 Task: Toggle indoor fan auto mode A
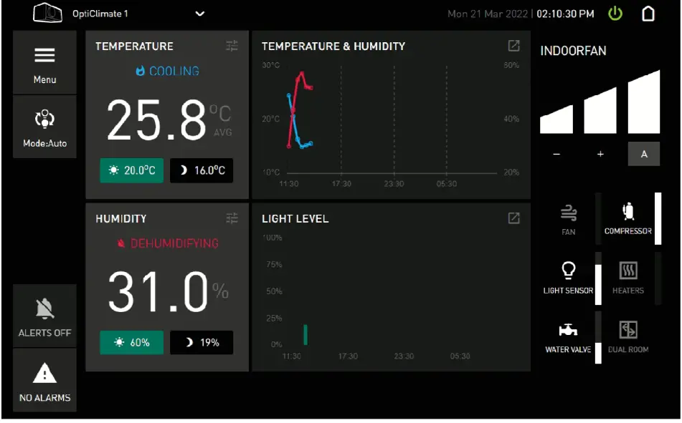pos(644,154)
